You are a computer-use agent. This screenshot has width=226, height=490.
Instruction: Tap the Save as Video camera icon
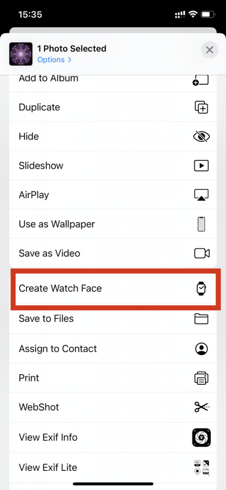point(202,254)
